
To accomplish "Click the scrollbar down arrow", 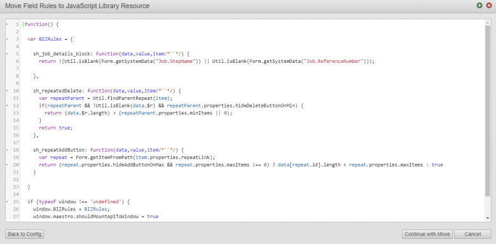I will [488, 218].
